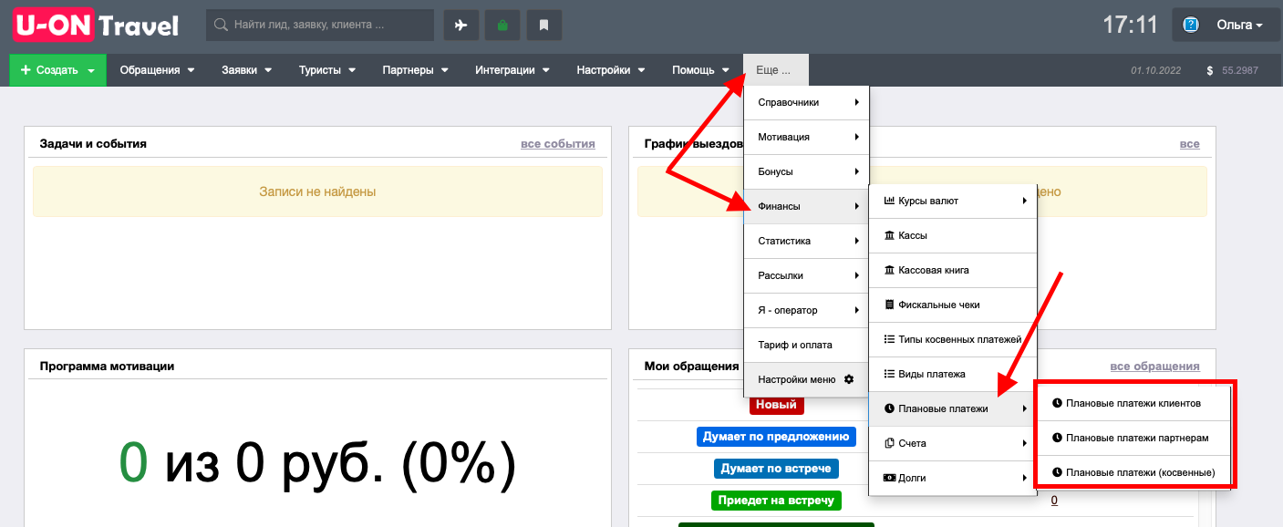Screen dimensions: 1283x527
Task: Open the Интеграции menu
Action: 512,70
